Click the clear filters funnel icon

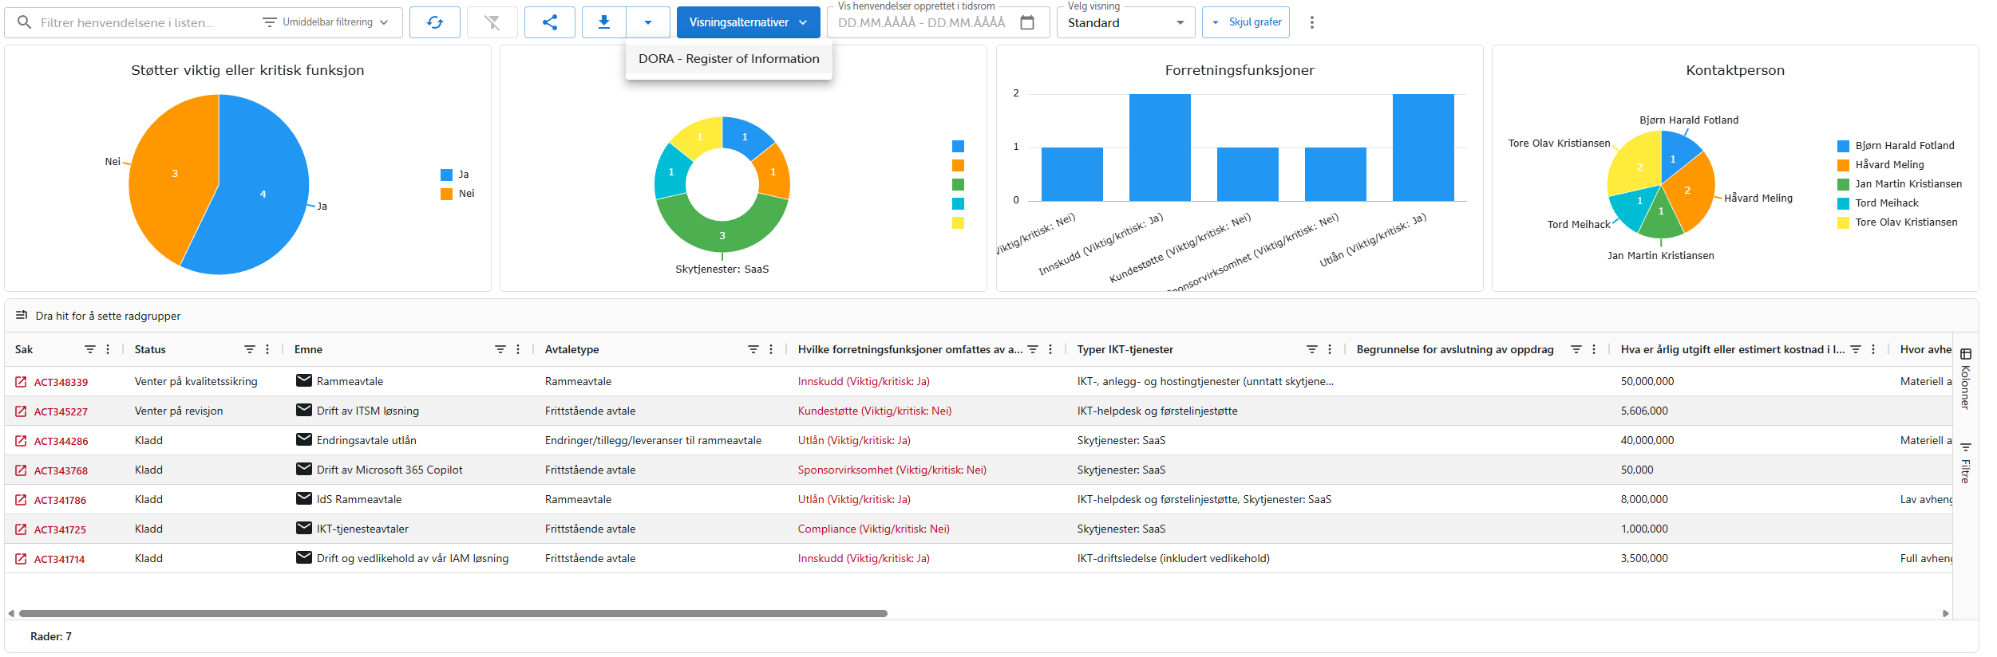pyautogui.click(x=492, y=22)
